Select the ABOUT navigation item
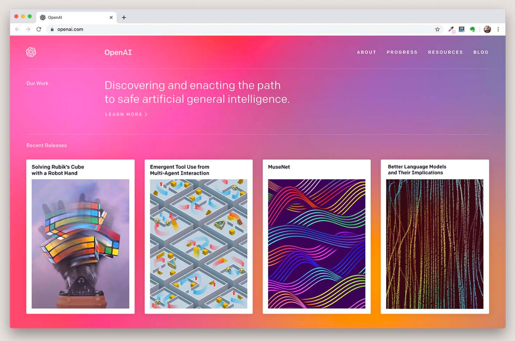 coord(366,52)
